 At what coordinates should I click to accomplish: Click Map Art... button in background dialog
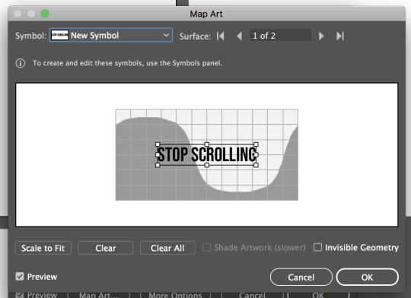coord(98,295)
